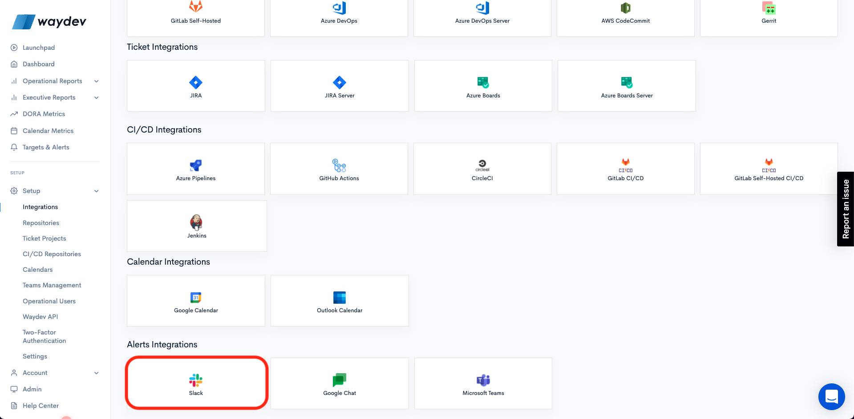This screenshot has width=854, height=419.
Task: Click the Operational Reports label
Action: [53, 81]
